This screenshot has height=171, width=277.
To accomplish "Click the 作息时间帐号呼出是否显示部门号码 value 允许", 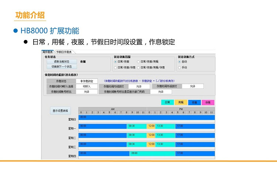I will [161, 92].
